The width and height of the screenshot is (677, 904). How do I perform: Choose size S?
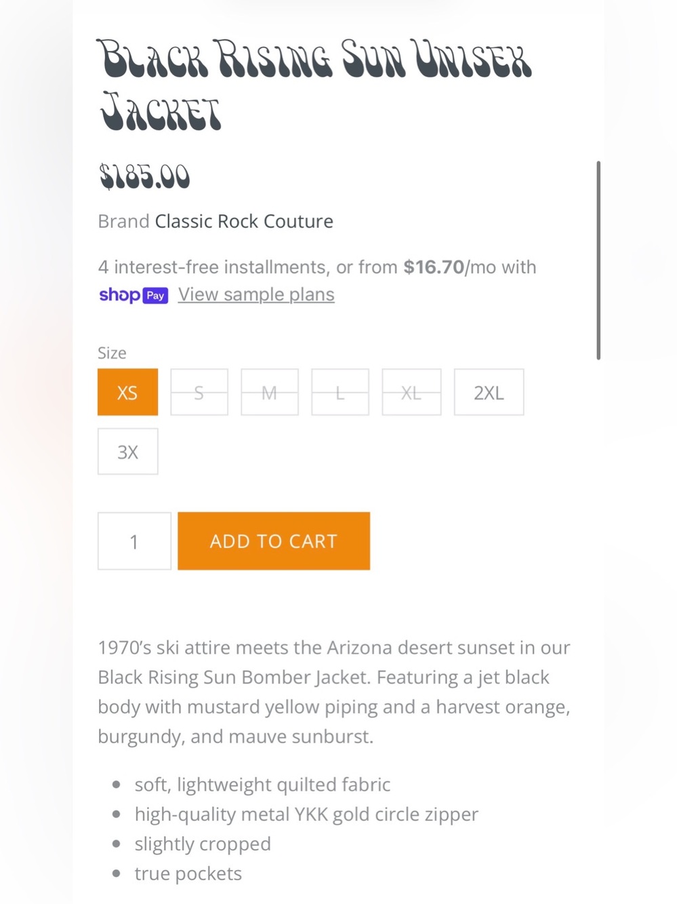(x=199, y=392)
